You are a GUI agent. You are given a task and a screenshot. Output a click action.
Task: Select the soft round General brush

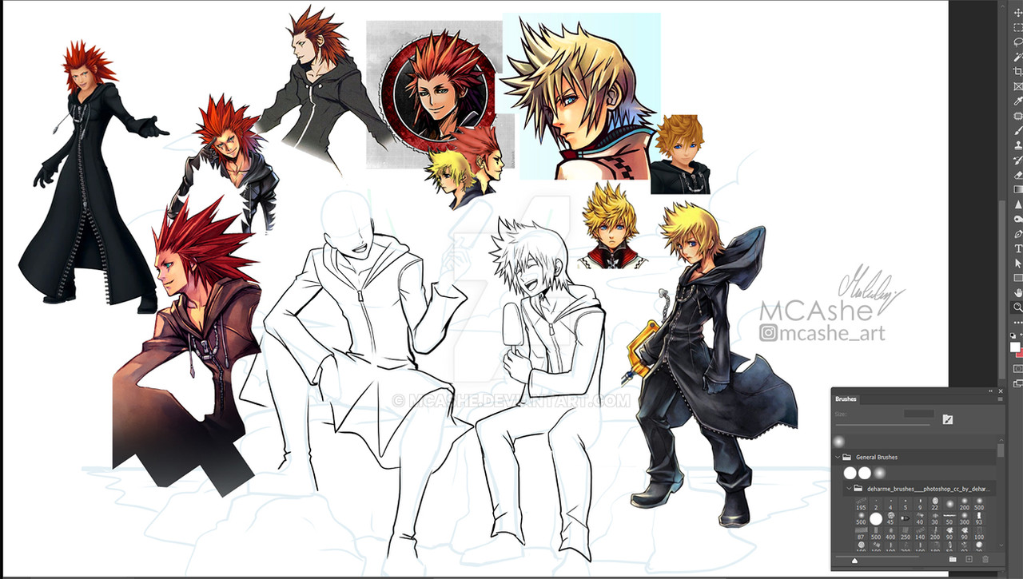(880, 473)
